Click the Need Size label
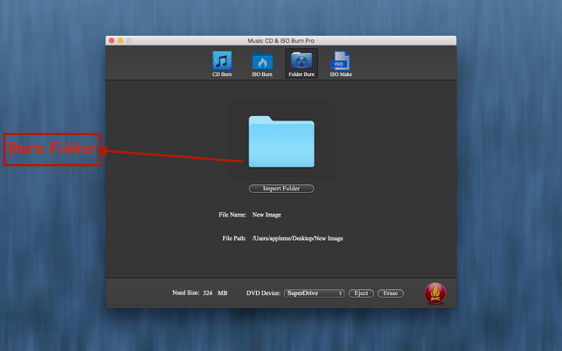 point(185,292)
